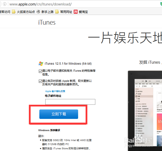Click the iTunes page heading

(x=47, y=22)
